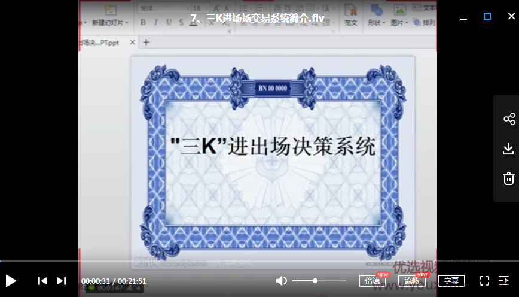519x297 pixels.
Task: Close the PT.ppt document tab
Action: pos(132,42)
